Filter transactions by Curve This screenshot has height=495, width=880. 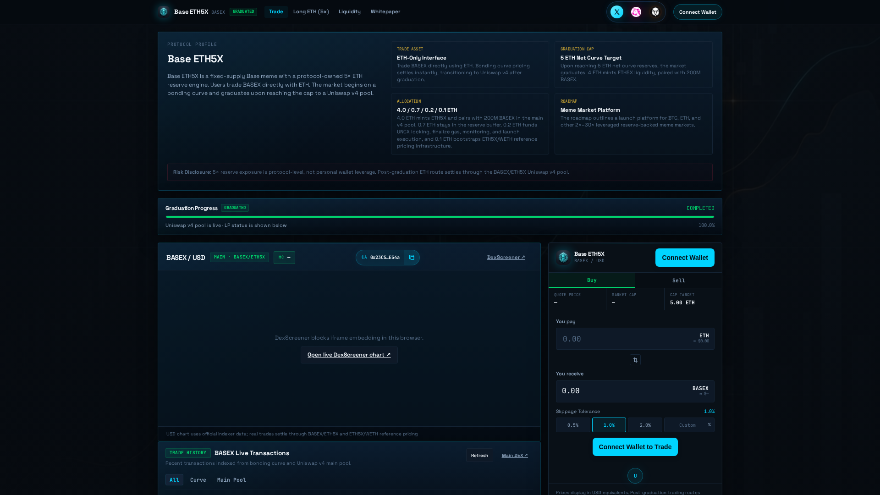198,480
